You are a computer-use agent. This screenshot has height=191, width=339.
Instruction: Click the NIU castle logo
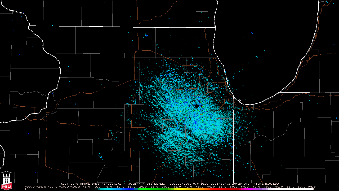6,180
